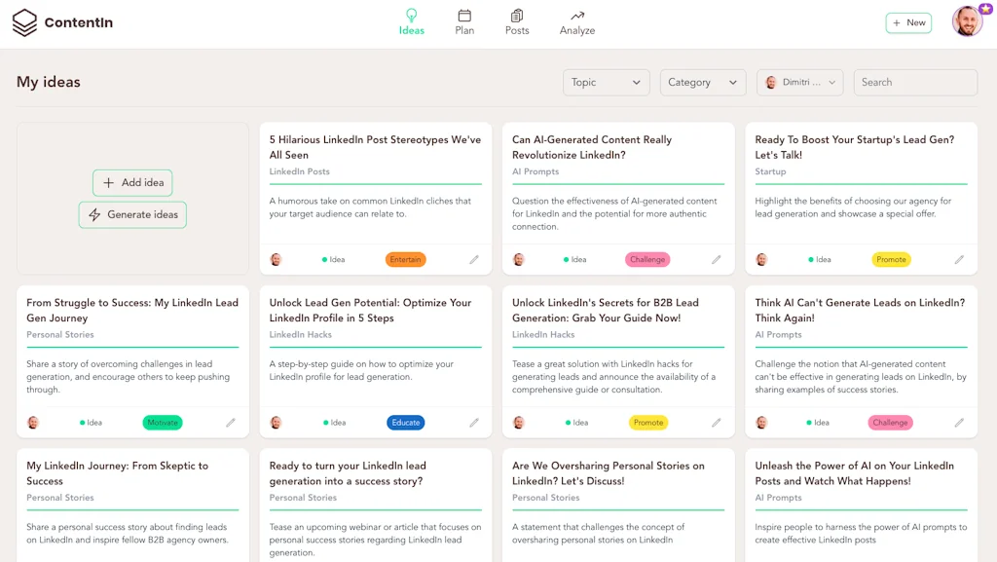The image size is (997, 562).
Task: Select the blue Educate category tag
Action: coord(405,423)
